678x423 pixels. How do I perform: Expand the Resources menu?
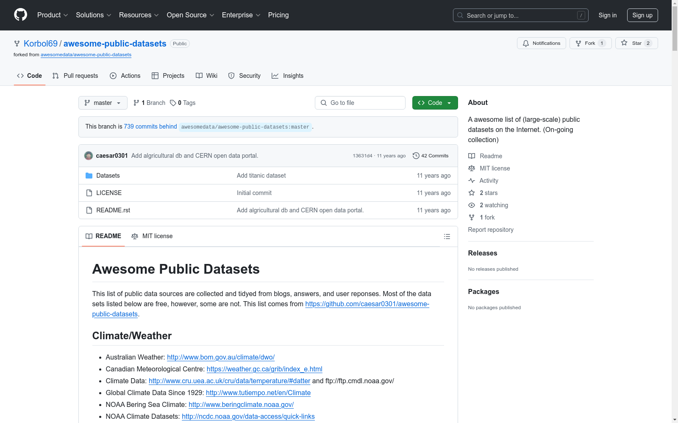point(139,15)
